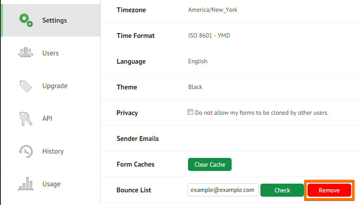Change the America/New_York timezone value
Screen dimensions: 362x205
tap(212, 10)
